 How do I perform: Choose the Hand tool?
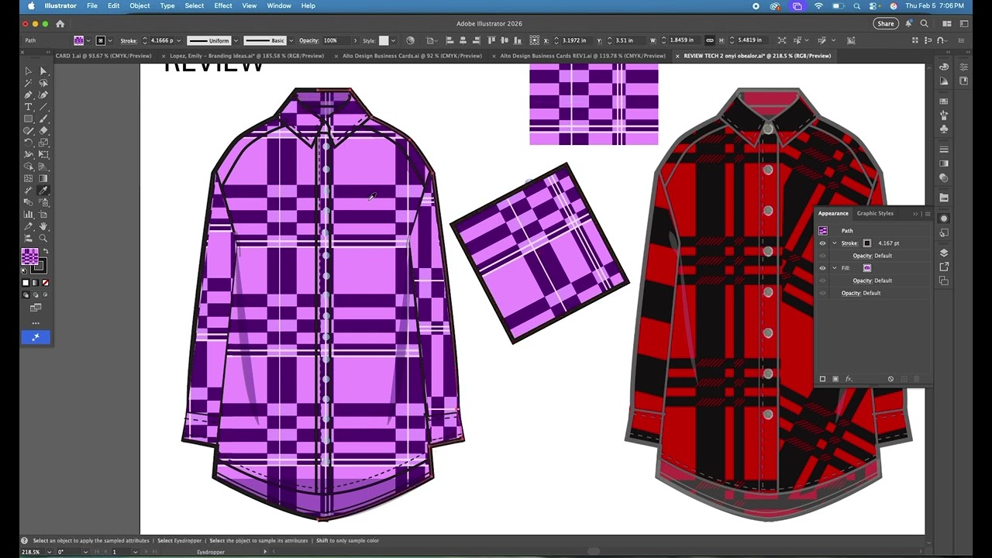coord(43,226)
